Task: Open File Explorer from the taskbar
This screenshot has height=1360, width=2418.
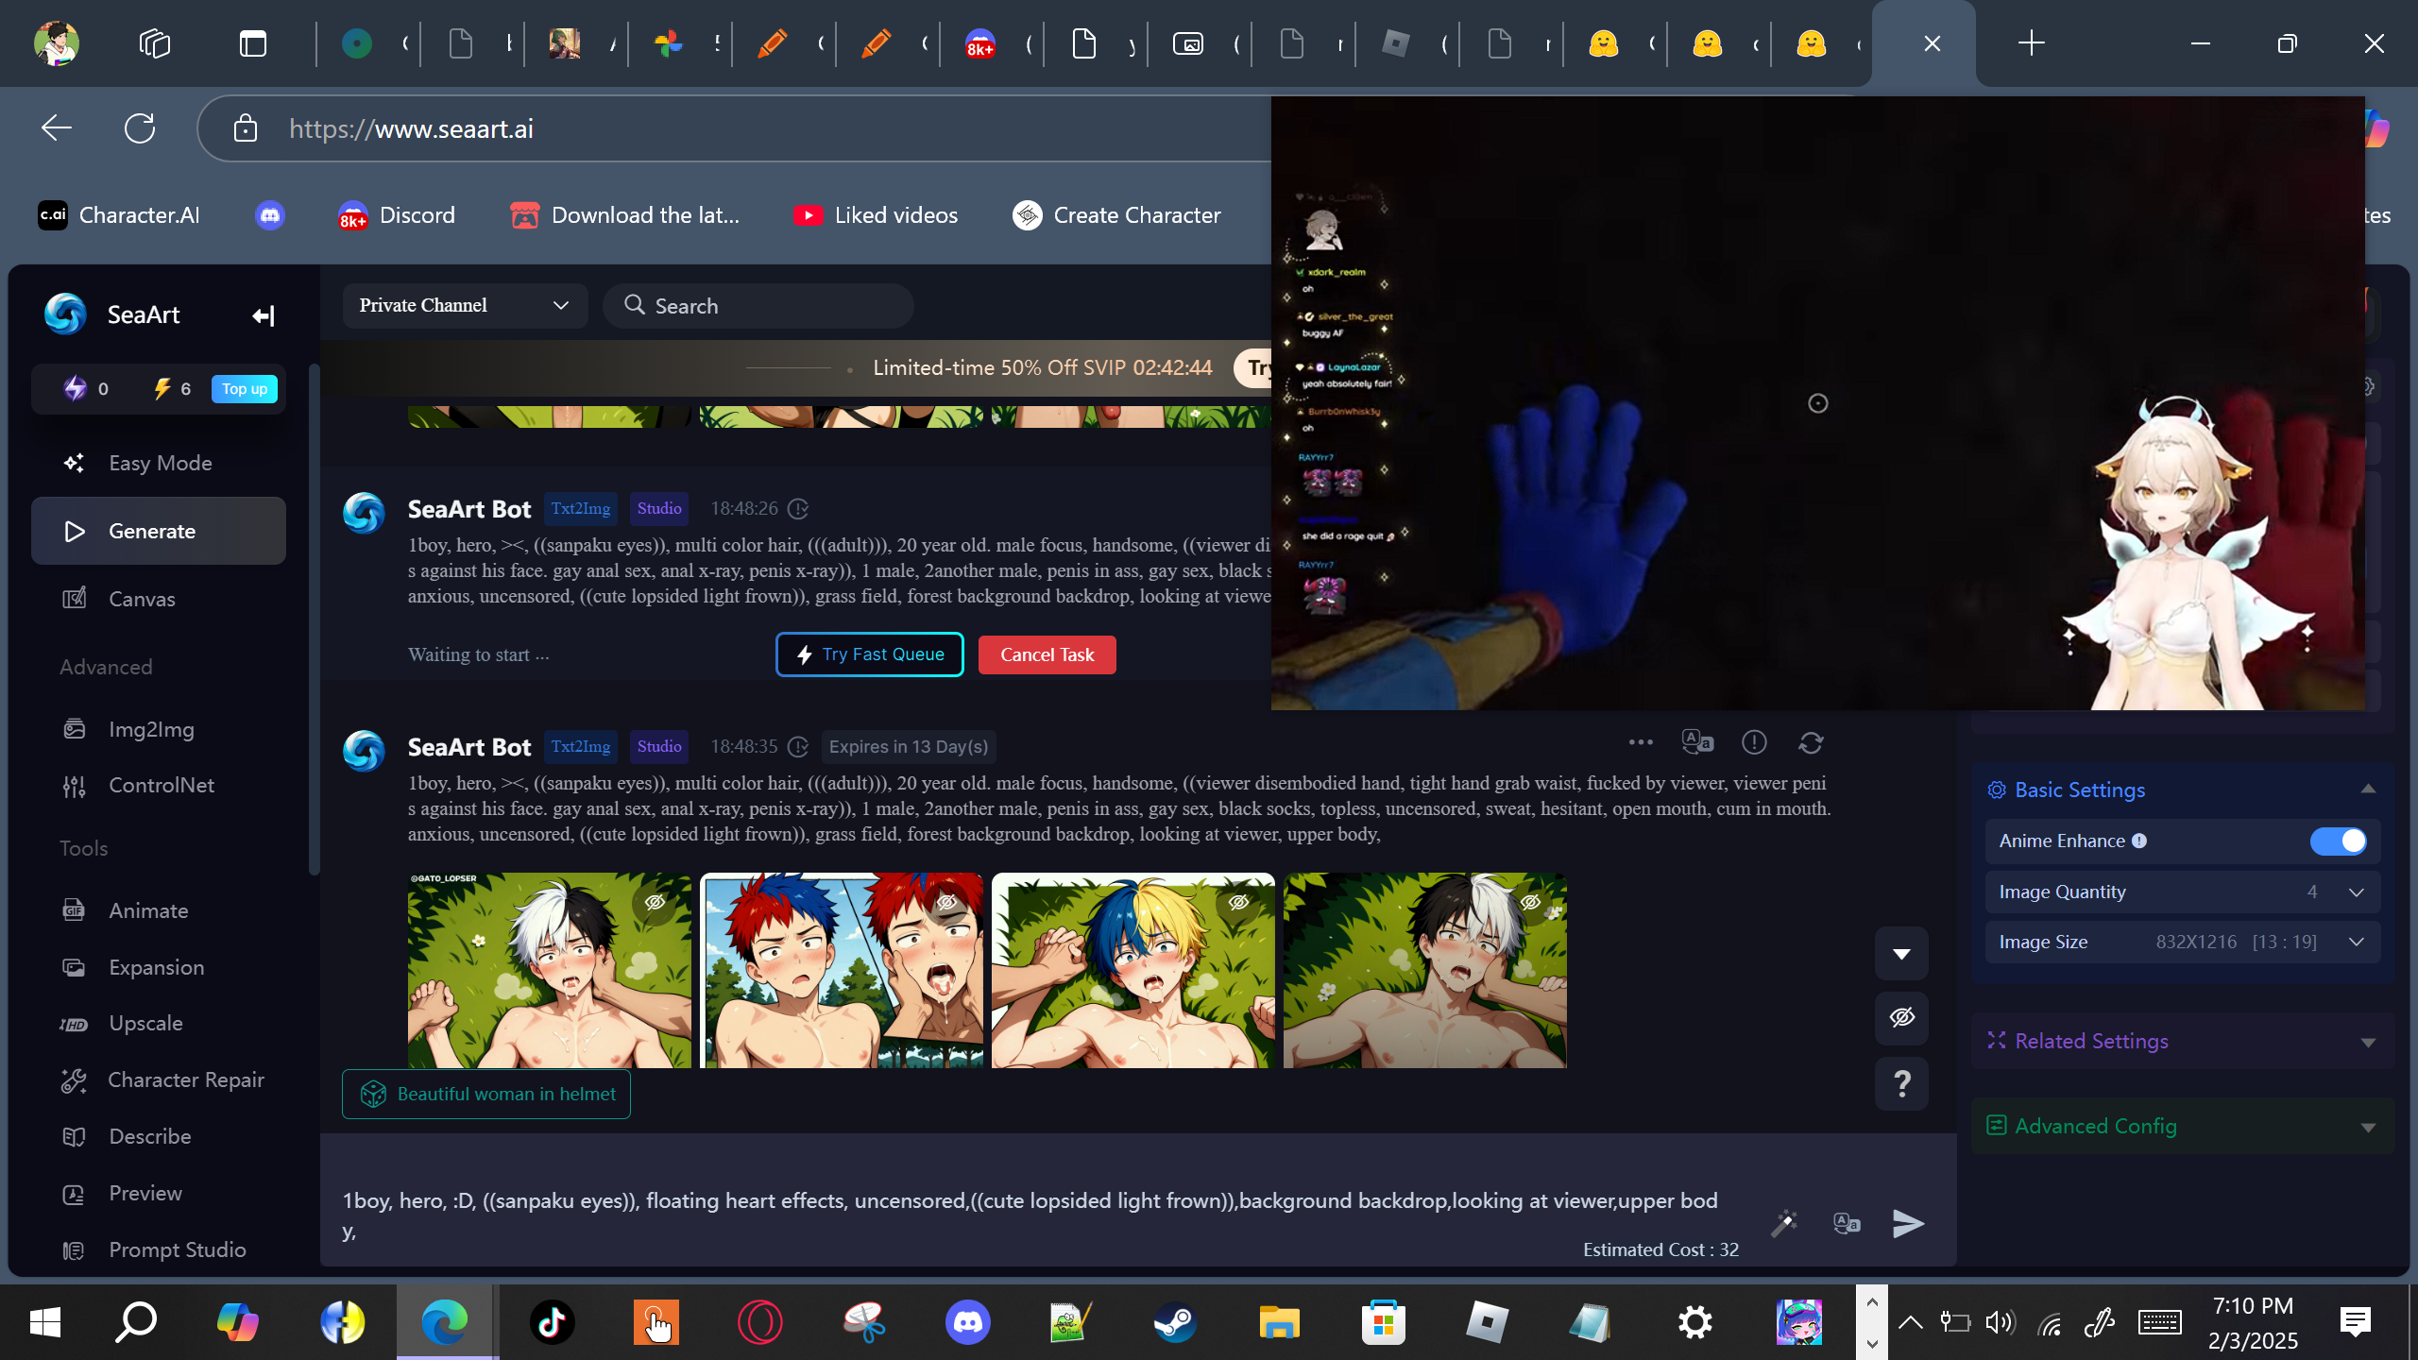Action: (x=1279, y=1322)
